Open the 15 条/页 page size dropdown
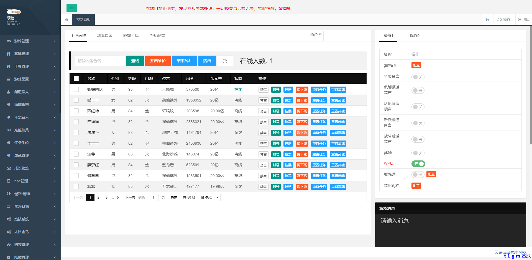This screenshot has height=260, width=532. [x=209, y=197]
